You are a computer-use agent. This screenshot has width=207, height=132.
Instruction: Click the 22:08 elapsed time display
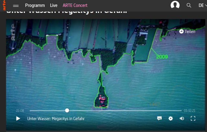20,110
